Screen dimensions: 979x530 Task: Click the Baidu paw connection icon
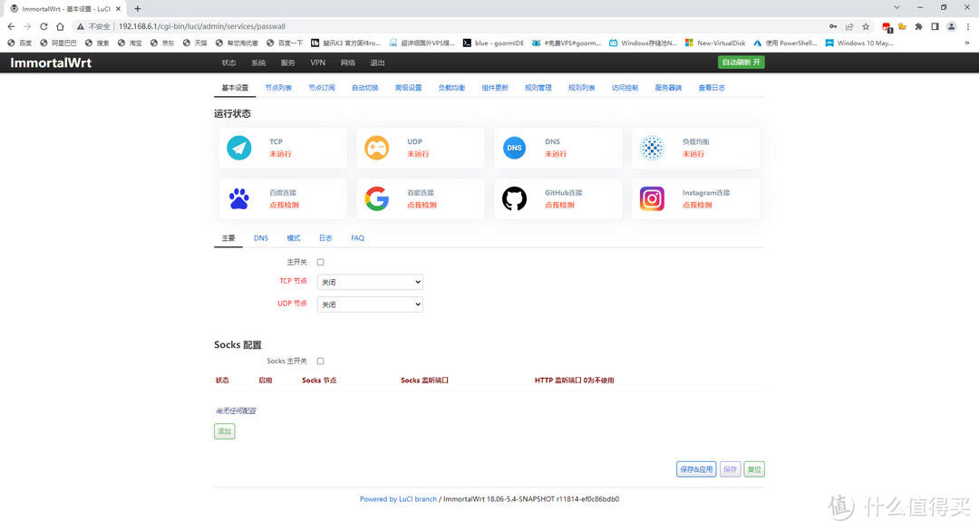point(239,198)
